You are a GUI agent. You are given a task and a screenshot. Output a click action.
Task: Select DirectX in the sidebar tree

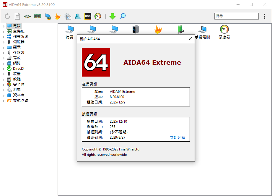pyautogui.click(x=19, y=69)
